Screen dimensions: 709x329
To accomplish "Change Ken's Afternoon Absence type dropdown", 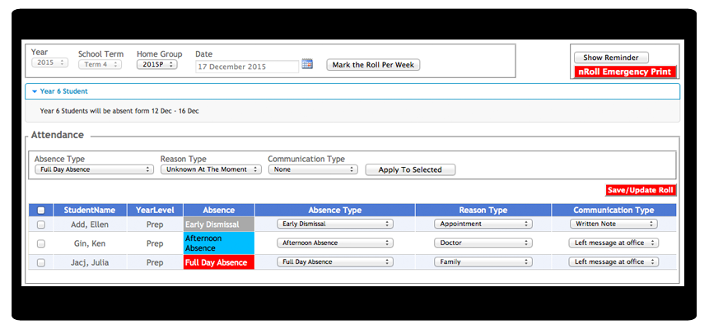I will tap(335, 243).
